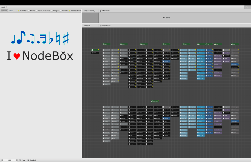The width and height of the screenshot is (251, 162).
Task: Select the palette node under Color
Action: point(226,58)
